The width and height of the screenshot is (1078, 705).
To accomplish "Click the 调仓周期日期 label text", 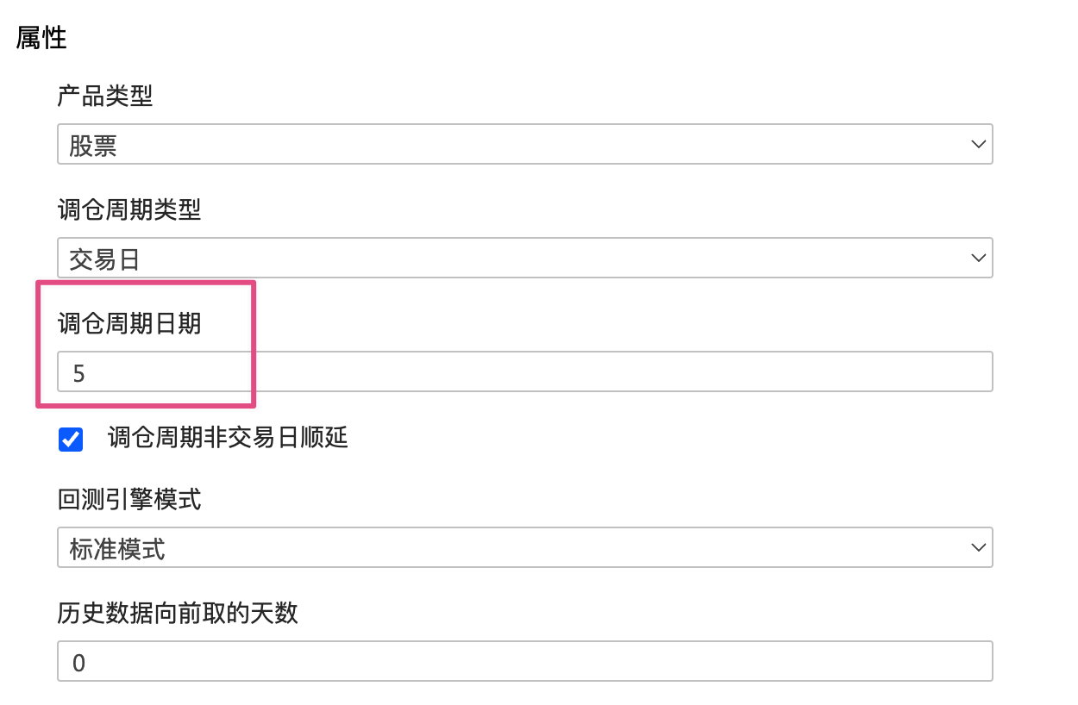I will 129,323.
